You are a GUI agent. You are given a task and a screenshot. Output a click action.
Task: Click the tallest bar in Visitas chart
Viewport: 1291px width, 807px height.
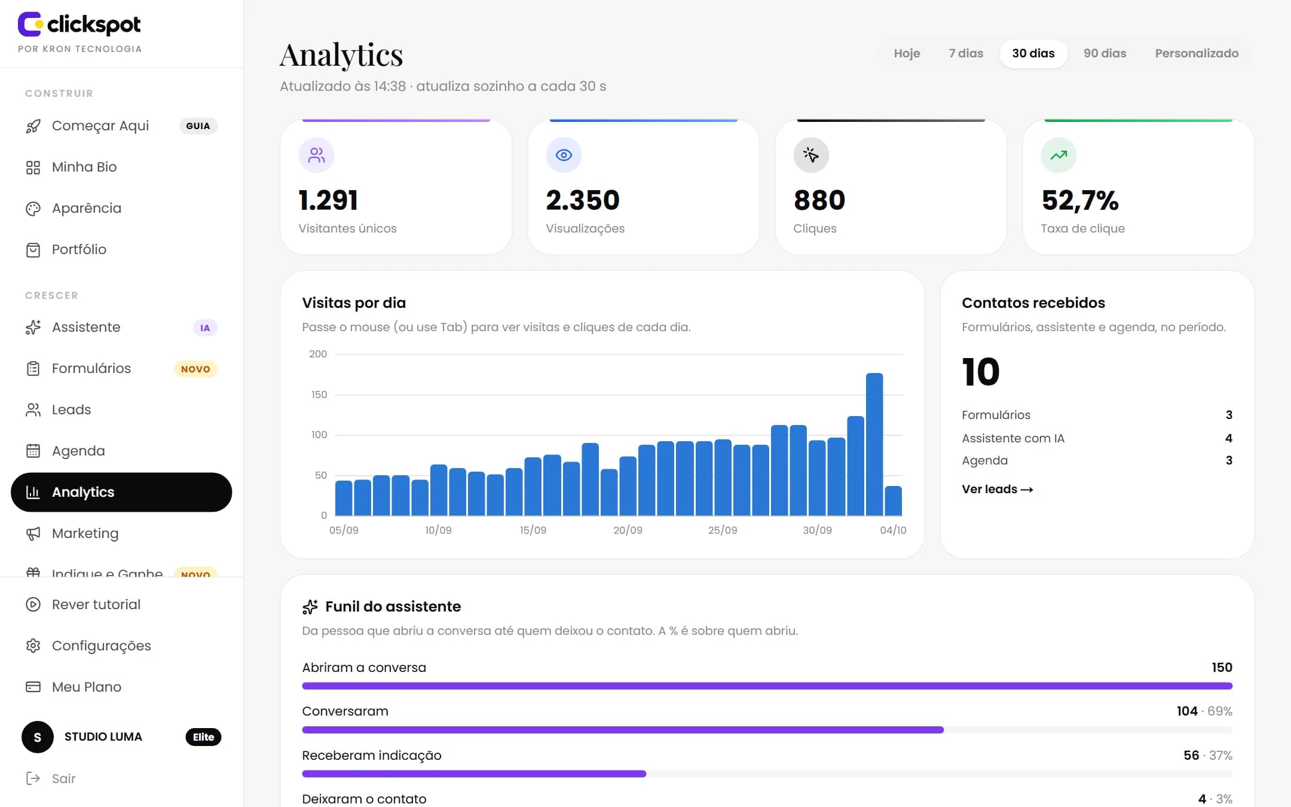coord(874,444)
